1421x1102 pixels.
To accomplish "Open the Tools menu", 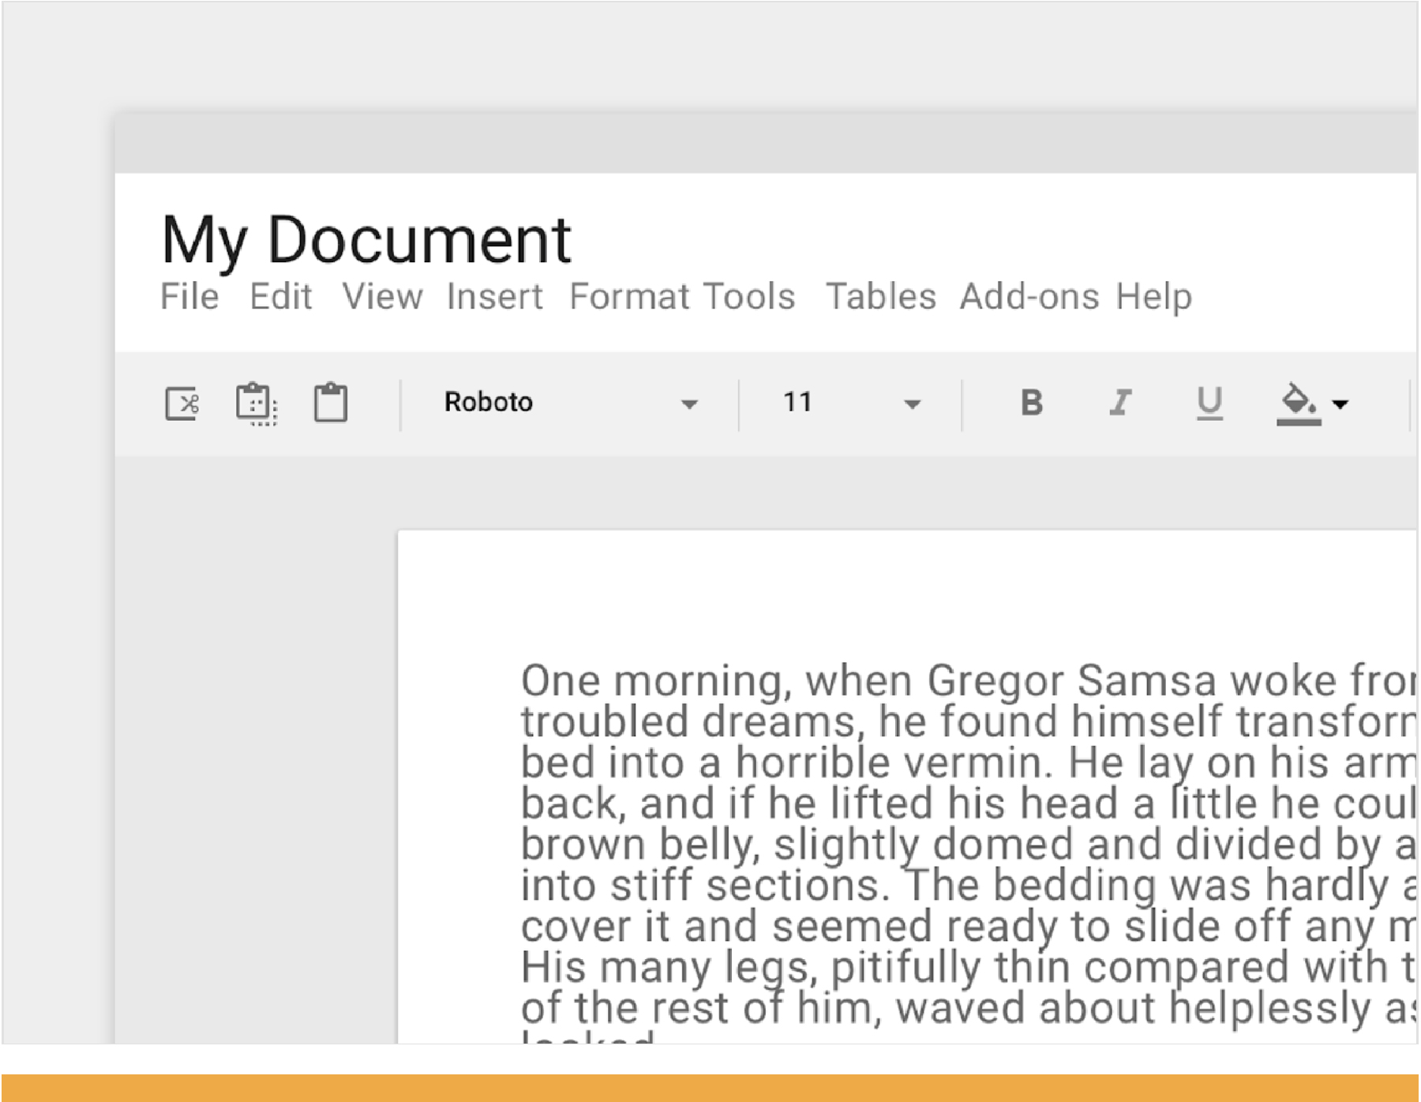I will 748,297.
